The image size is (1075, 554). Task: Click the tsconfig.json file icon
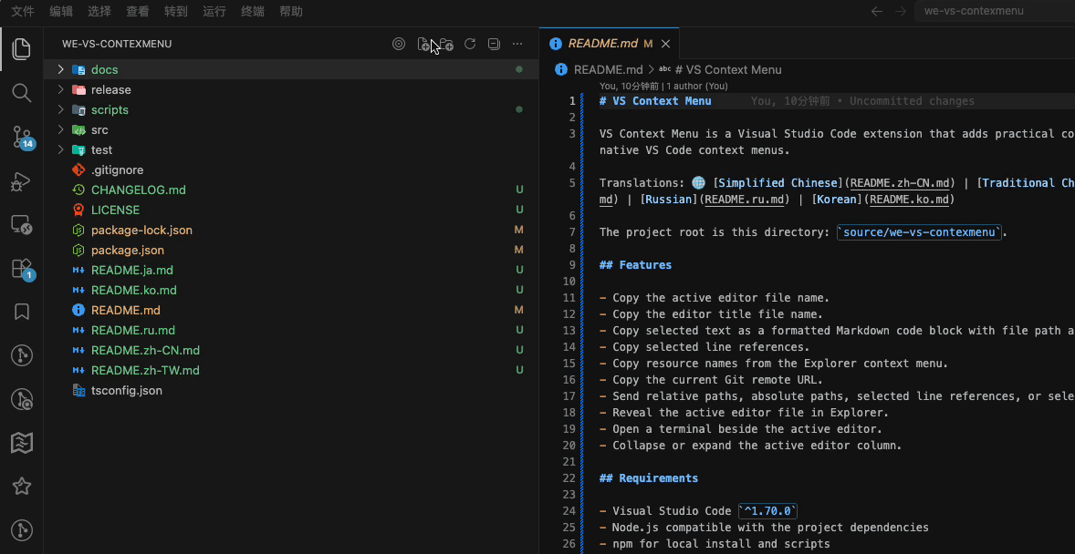coord(78,390)
